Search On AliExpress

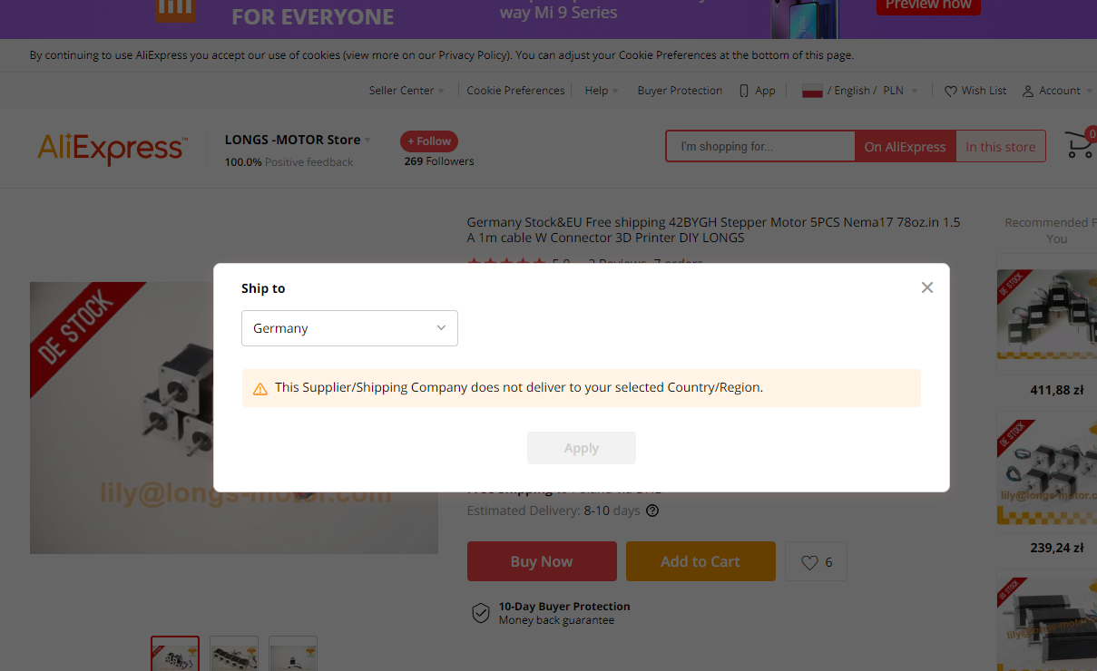tap(905, 147)
